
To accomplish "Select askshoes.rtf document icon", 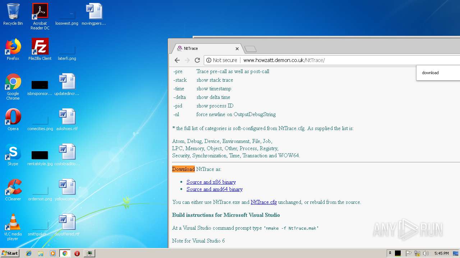I will (67, 120).
